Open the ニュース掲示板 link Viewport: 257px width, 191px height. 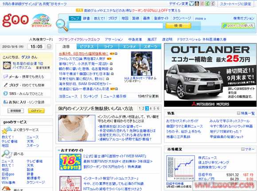coord(115,96)
